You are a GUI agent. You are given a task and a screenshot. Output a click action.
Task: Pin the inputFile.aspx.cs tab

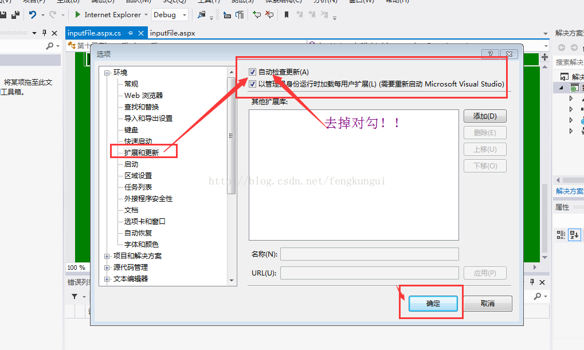tap(130, 33)
